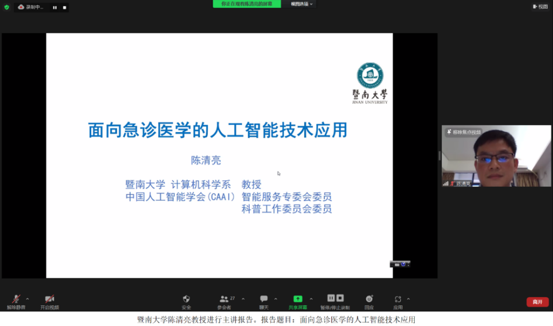Screen dimensions: 553x326
Task: Click the text 科普工作委员会委员 on the slide
Action: (287, 209)
